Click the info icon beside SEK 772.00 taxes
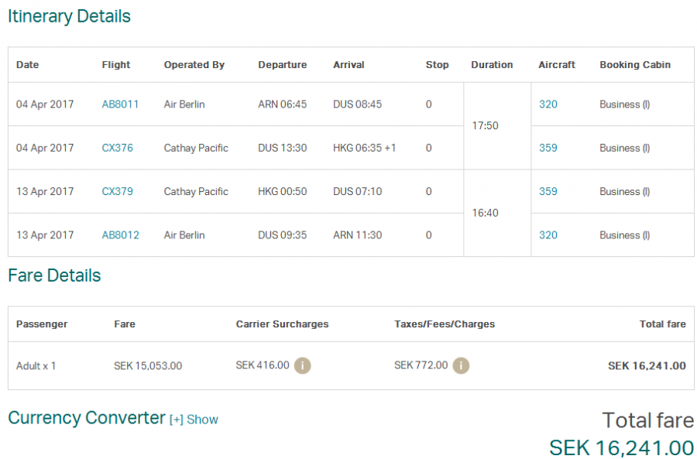 click(x=461, y=365)
